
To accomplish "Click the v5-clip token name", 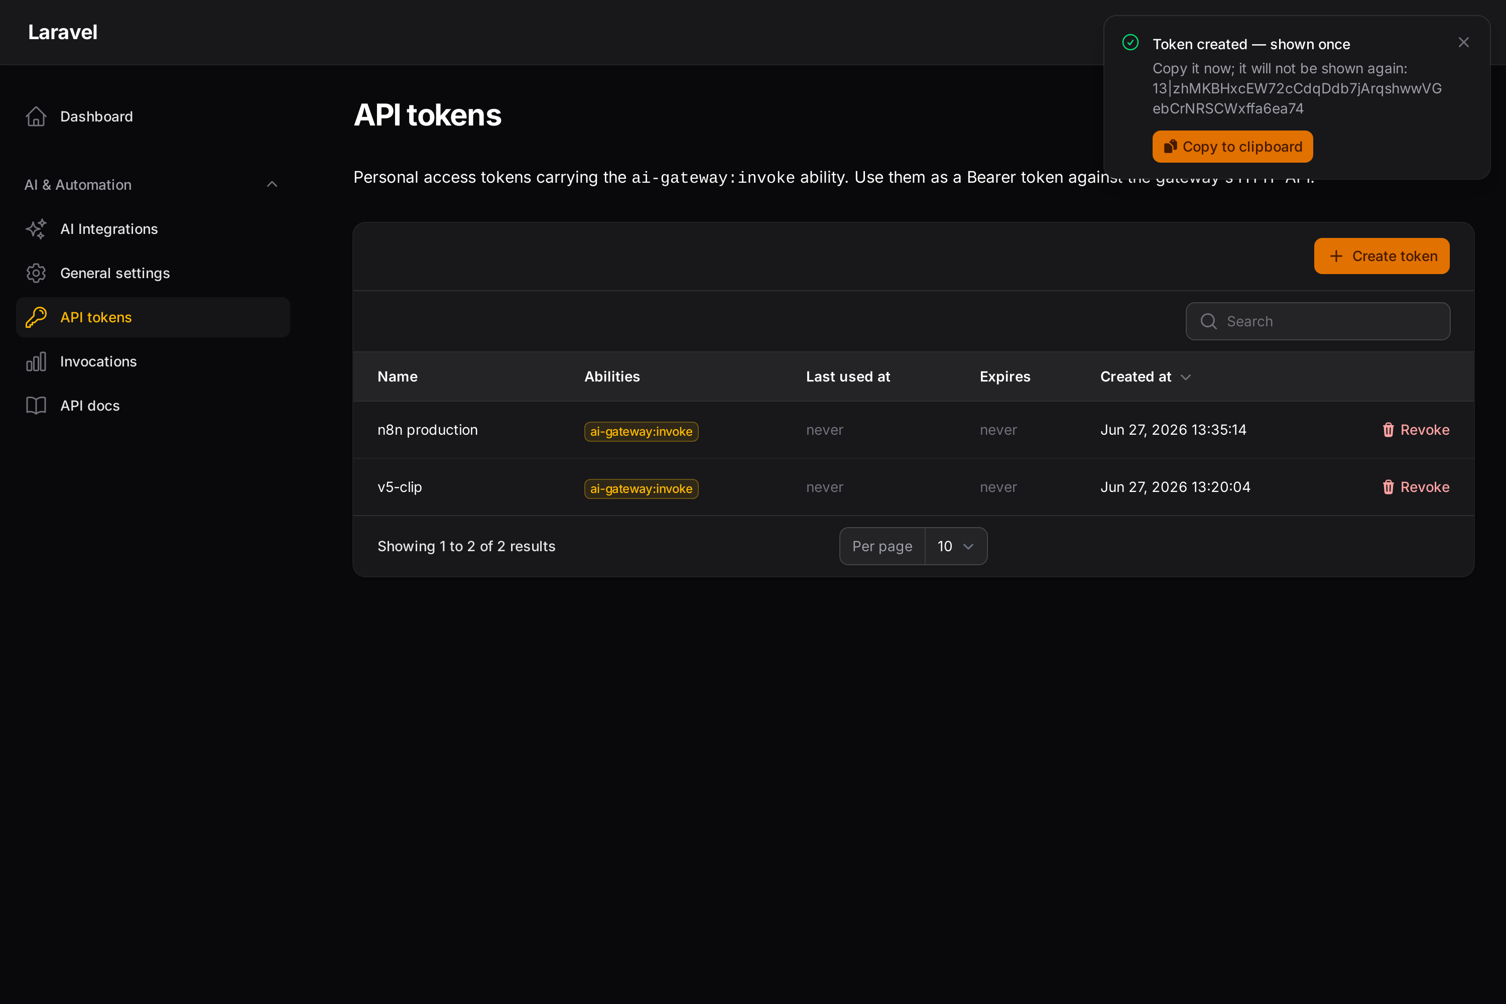I will click(400, 487).
